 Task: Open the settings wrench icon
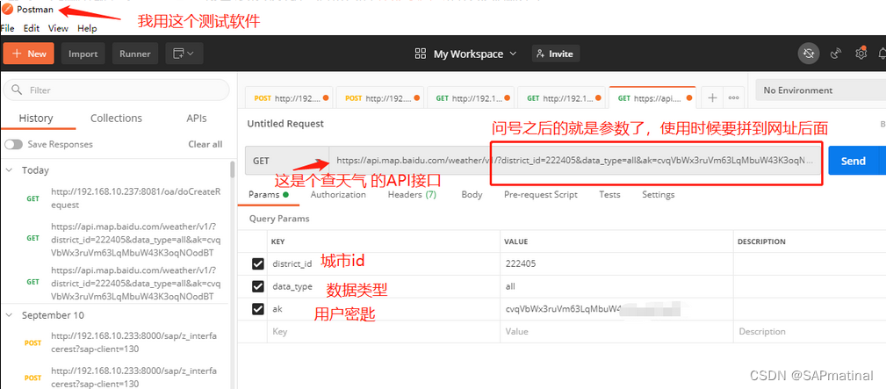861,54
